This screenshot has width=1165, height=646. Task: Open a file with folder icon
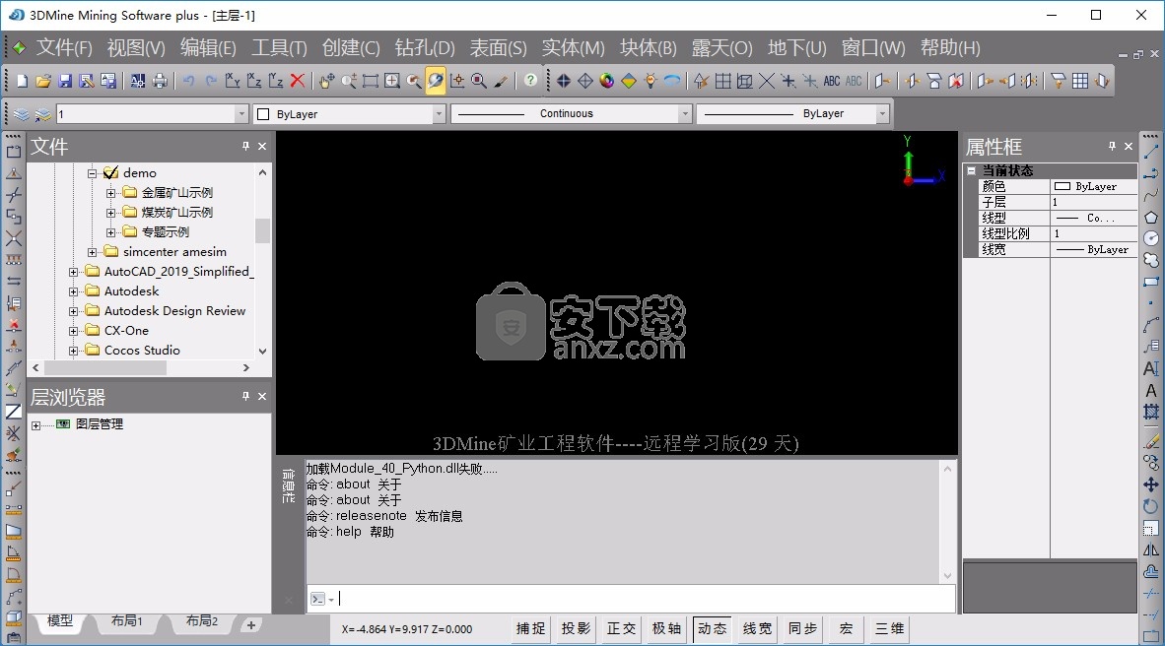click(43, 81)
